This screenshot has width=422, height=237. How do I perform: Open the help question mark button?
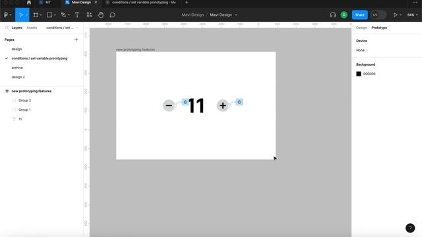click(410, 228)
